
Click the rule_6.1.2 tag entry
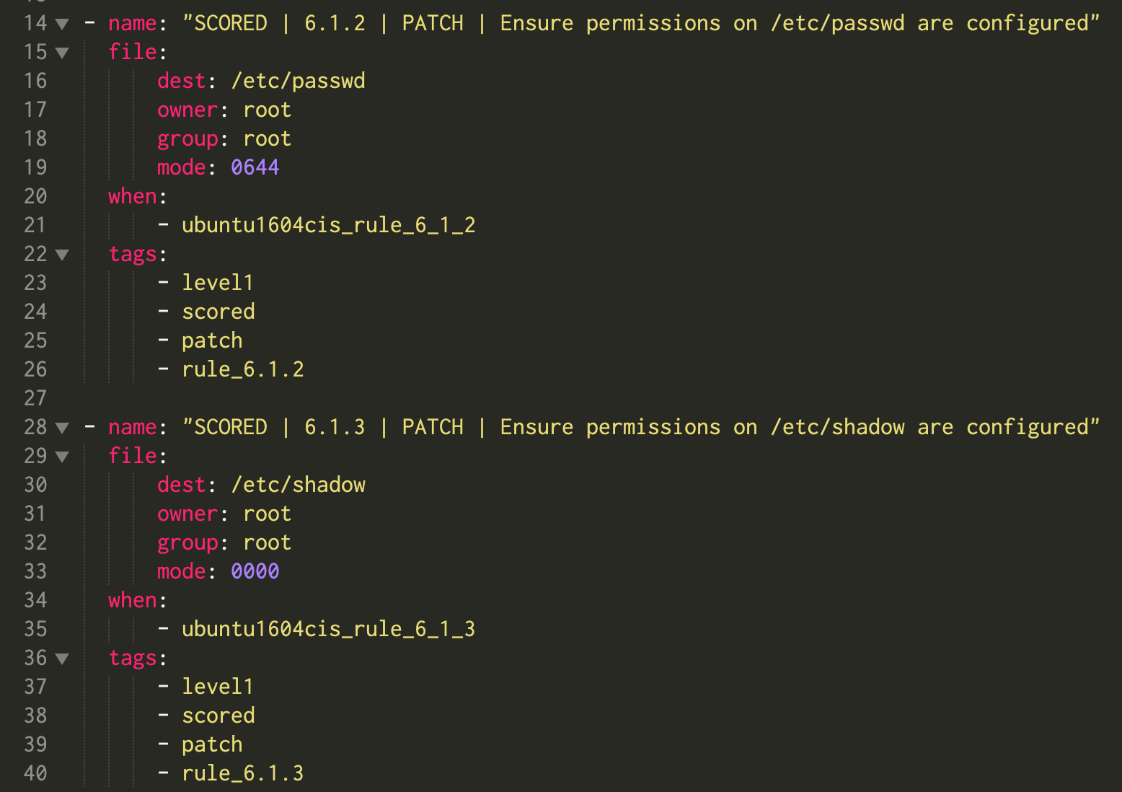click(243, 370)
